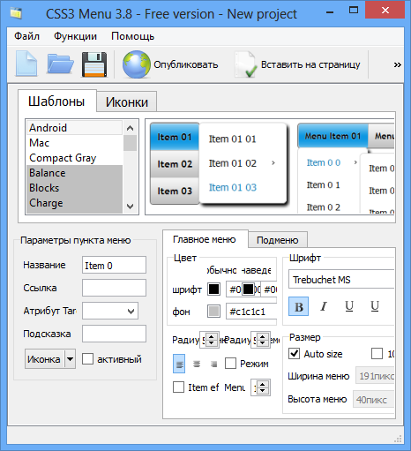Image resolution: width=411 pixels, height=451 pixels.
Task: Switch to the Главное меню tab
Action: [205, 239]
